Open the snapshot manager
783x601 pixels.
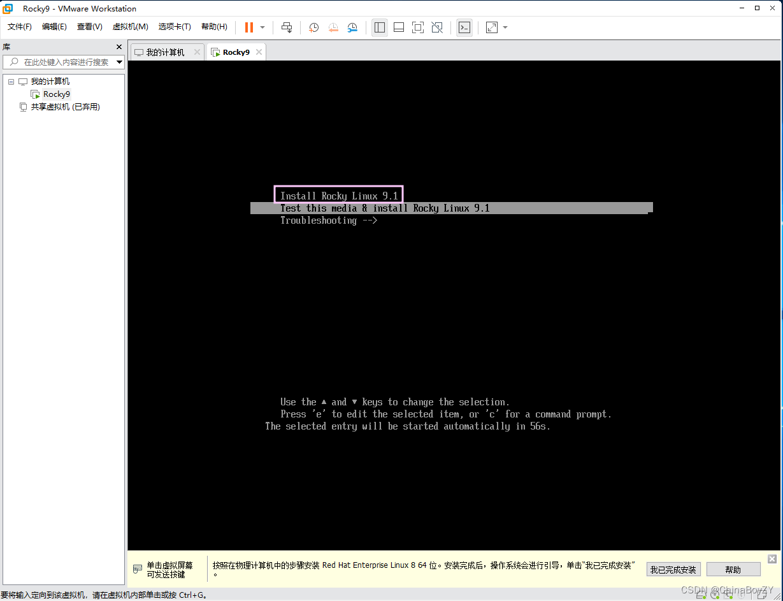(352, 27)
